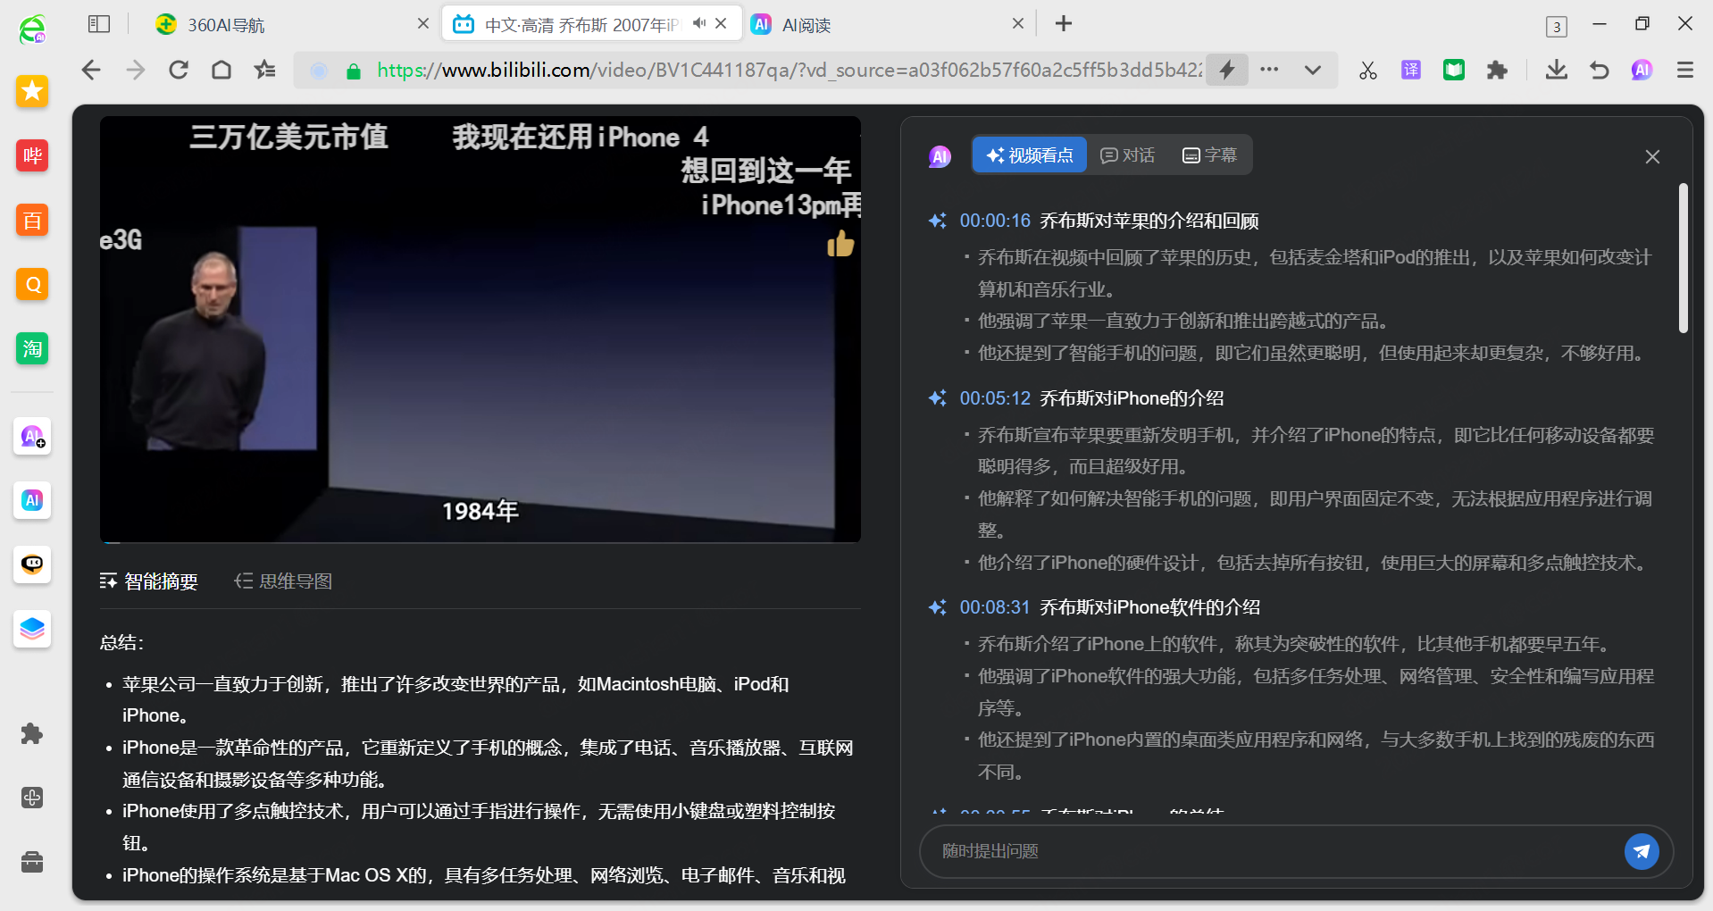The width and height of the screenshot is (1713, 911).
Task: Open the yellow star favorites sidebar icon
Action: (x=32, y=90)
